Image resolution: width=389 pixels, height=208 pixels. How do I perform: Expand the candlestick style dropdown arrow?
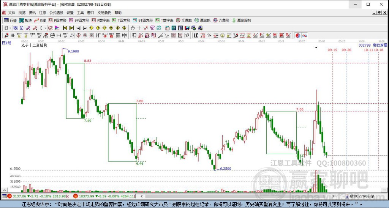(45, 28)
